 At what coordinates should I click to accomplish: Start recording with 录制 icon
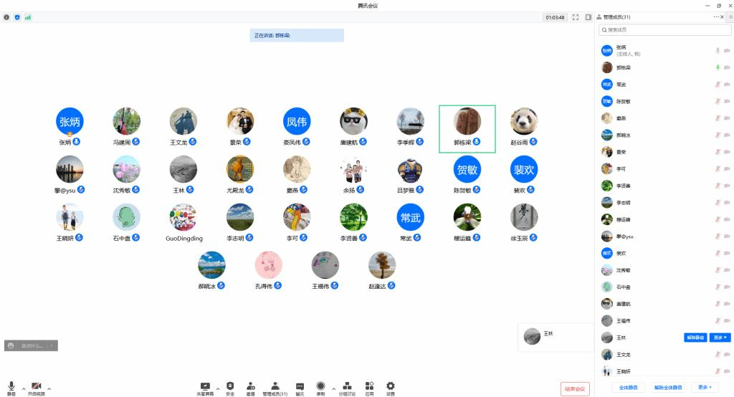(x=320, y=387)
